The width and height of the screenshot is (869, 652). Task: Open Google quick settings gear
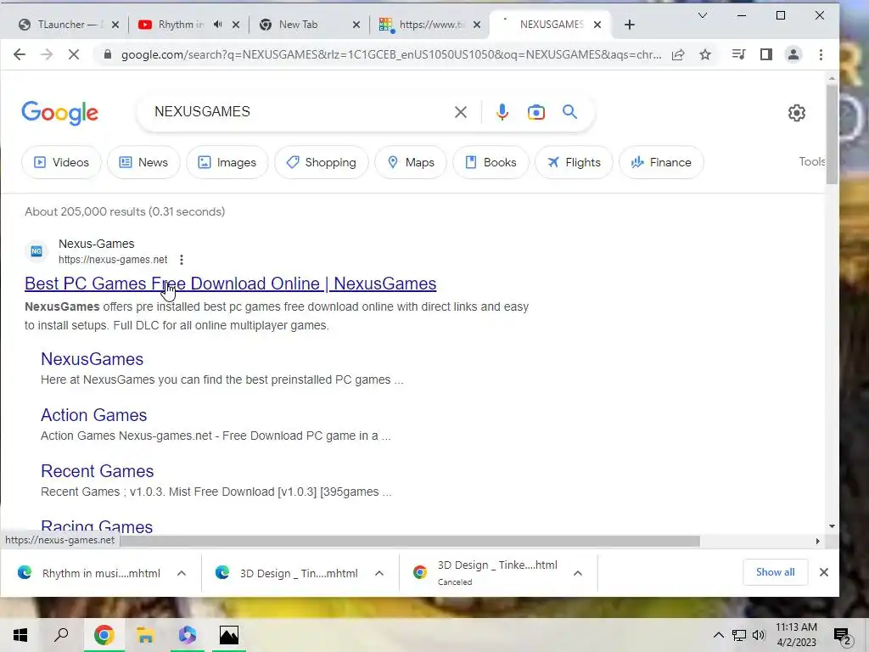(796, 113)
